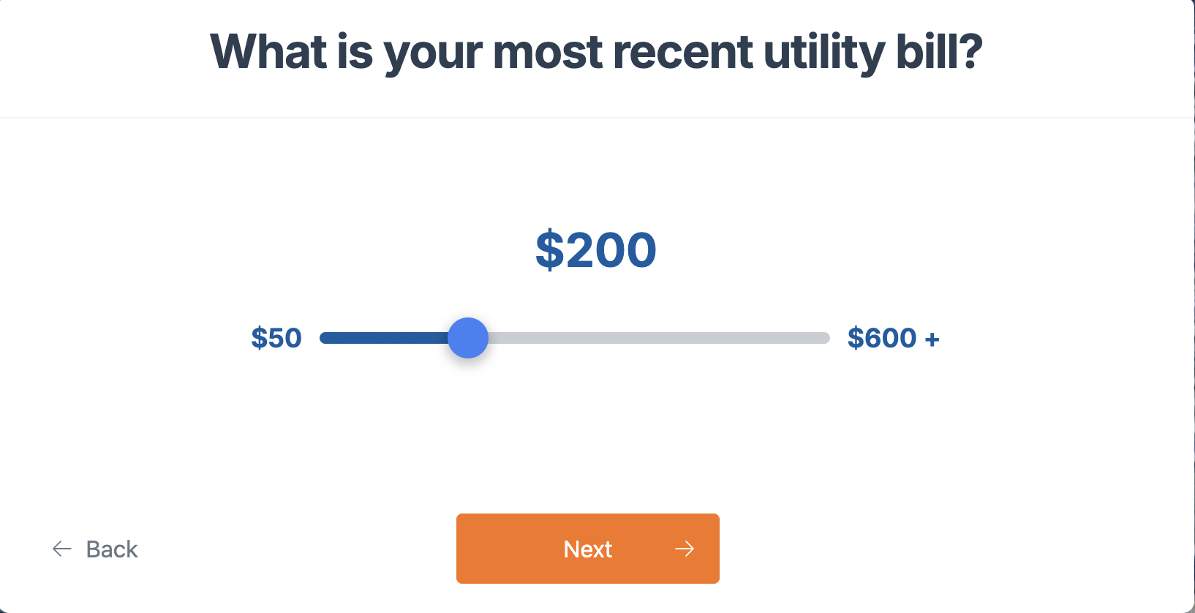
Task: Click the word "utility" in the heading
Action: (823, 53)
